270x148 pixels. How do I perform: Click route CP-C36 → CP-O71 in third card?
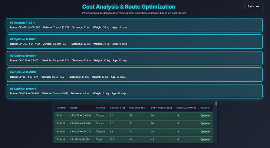(25, 60)
